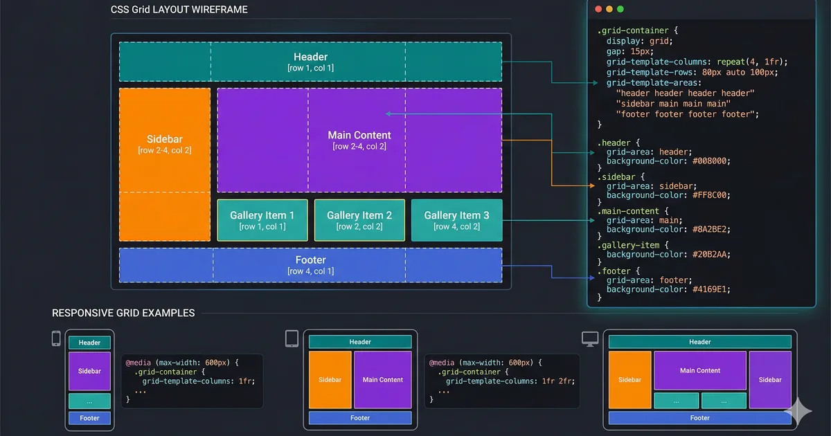Click the Footer bar in the phone layout preview
The height and width of the screenshot is (436, 831).
(89, 418)
